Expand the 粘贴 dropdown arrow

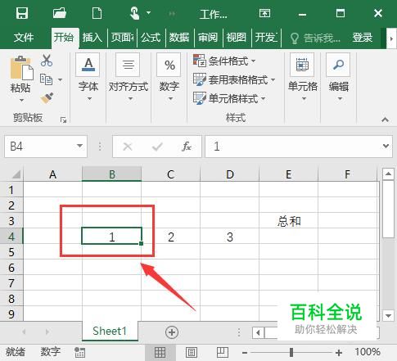[21, 100]
